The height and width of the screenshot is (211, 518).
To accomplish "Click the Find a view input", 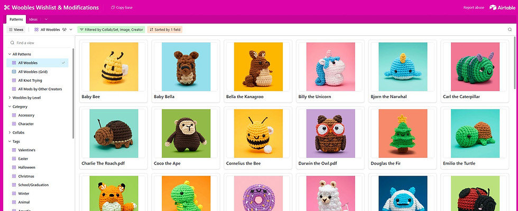I will [40, 43].
